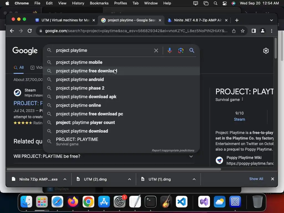Screen dimensions: 284x213
Task: Open the macOS Control Center icon
Action: tap(224, 3)
